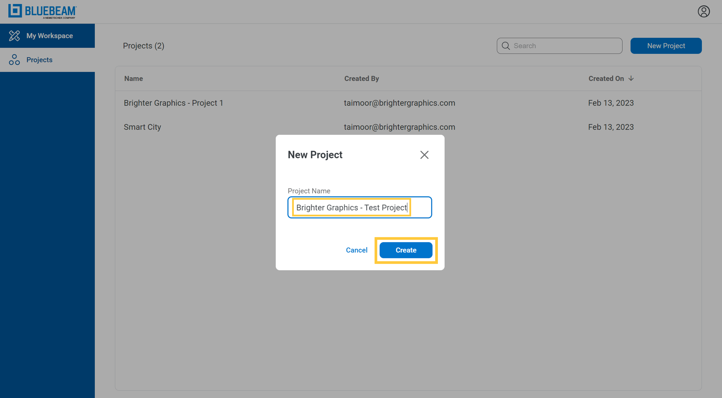Select the Smart City project row
Image resolution: width=722 pixels, height=398 pixels.
[x=142, y=127]
